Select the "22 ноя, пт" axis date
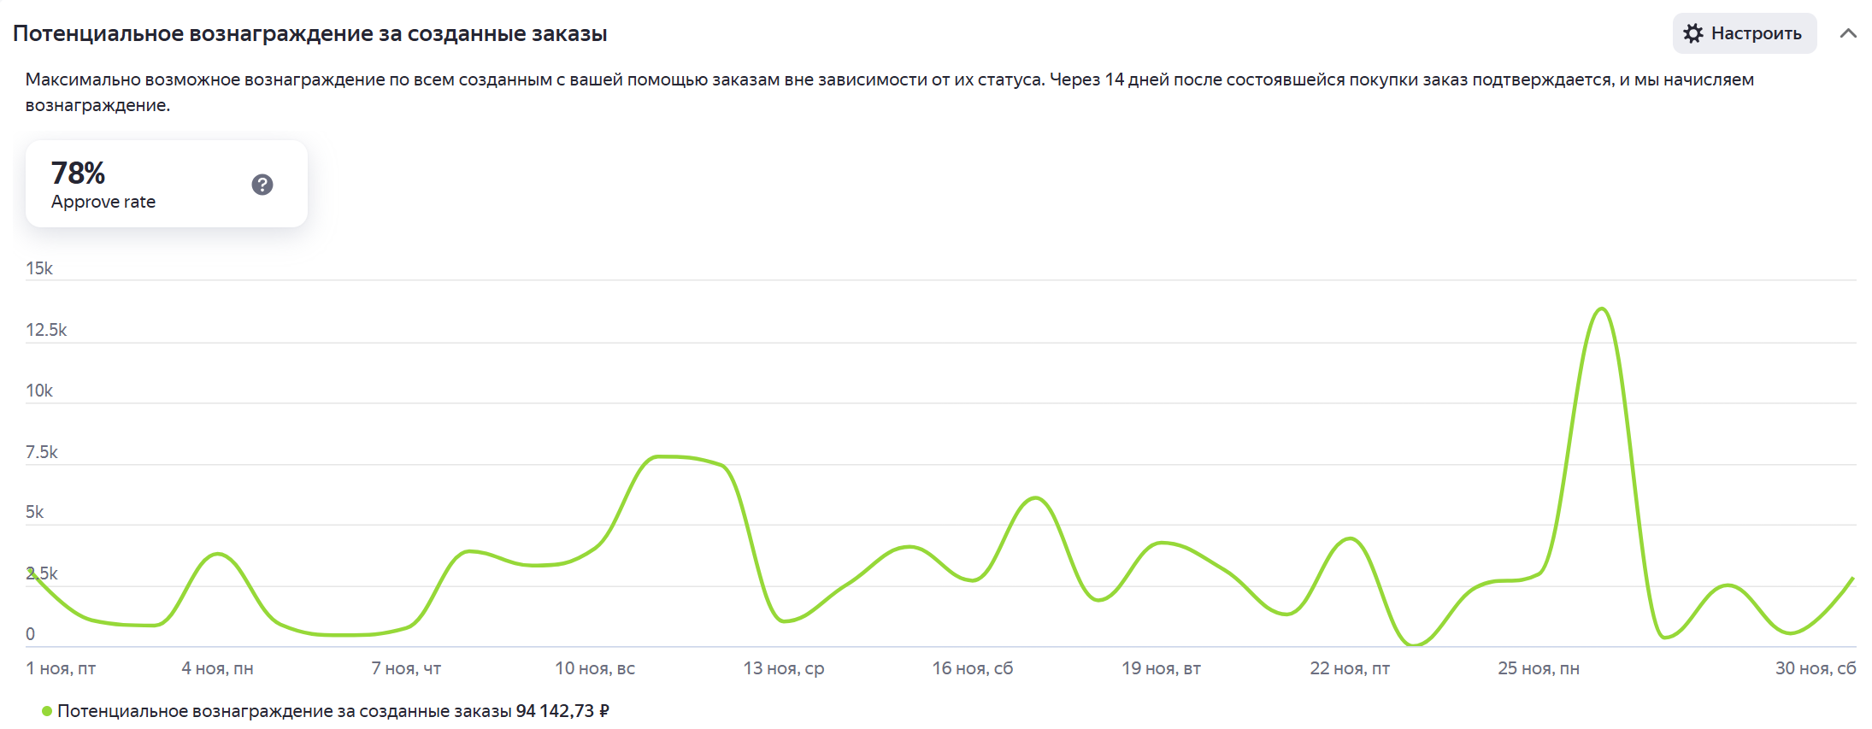This screenshot has width=1872, height=729. coord(1350,668)
